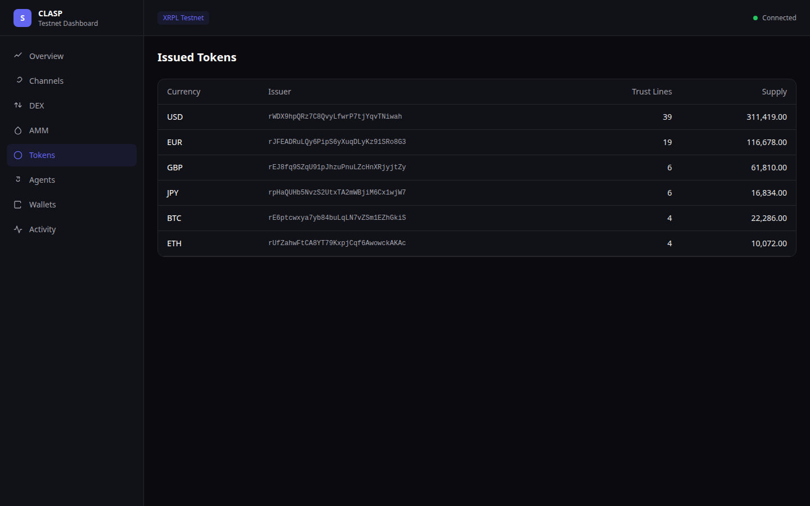Click the EUR issuer address rJFEADRuLQy6PipS6y

[337, 142]
